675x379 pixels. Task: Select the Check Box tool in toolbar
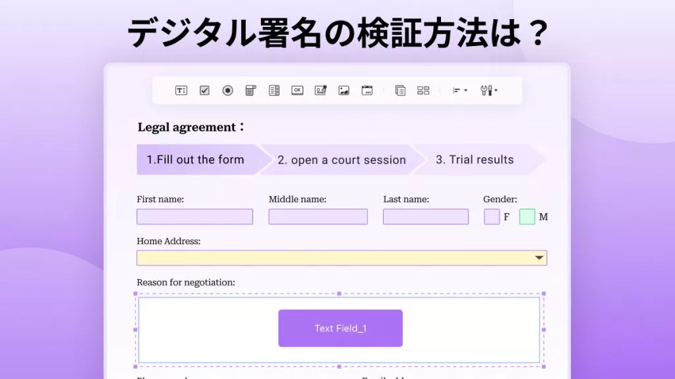pyautogui.click(x=204, y=91)
